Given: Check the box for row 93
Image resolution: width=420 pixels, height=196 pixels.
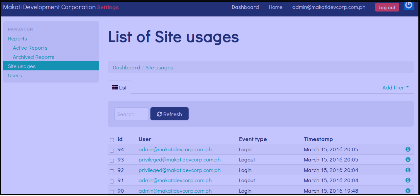Looking at the screenshot, I should (112, 161).
